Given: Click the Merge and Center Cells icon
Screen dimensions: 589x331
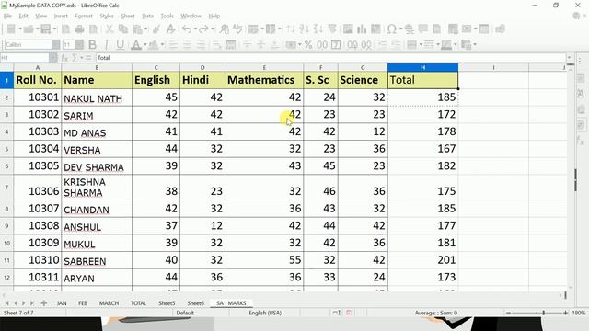Looking at the screenshot, I should [231, 45].
